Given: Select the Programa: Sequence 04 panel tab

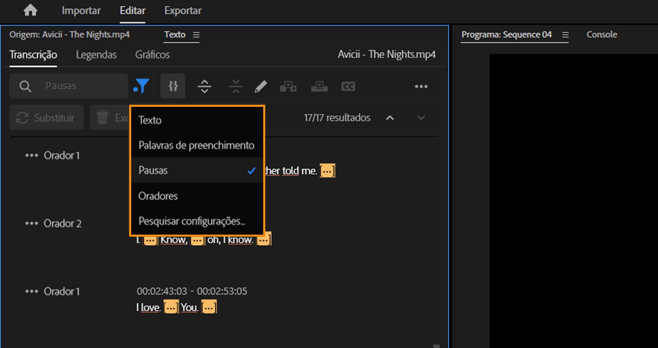Looking at the screenshot, I should (x=506, y=35).
